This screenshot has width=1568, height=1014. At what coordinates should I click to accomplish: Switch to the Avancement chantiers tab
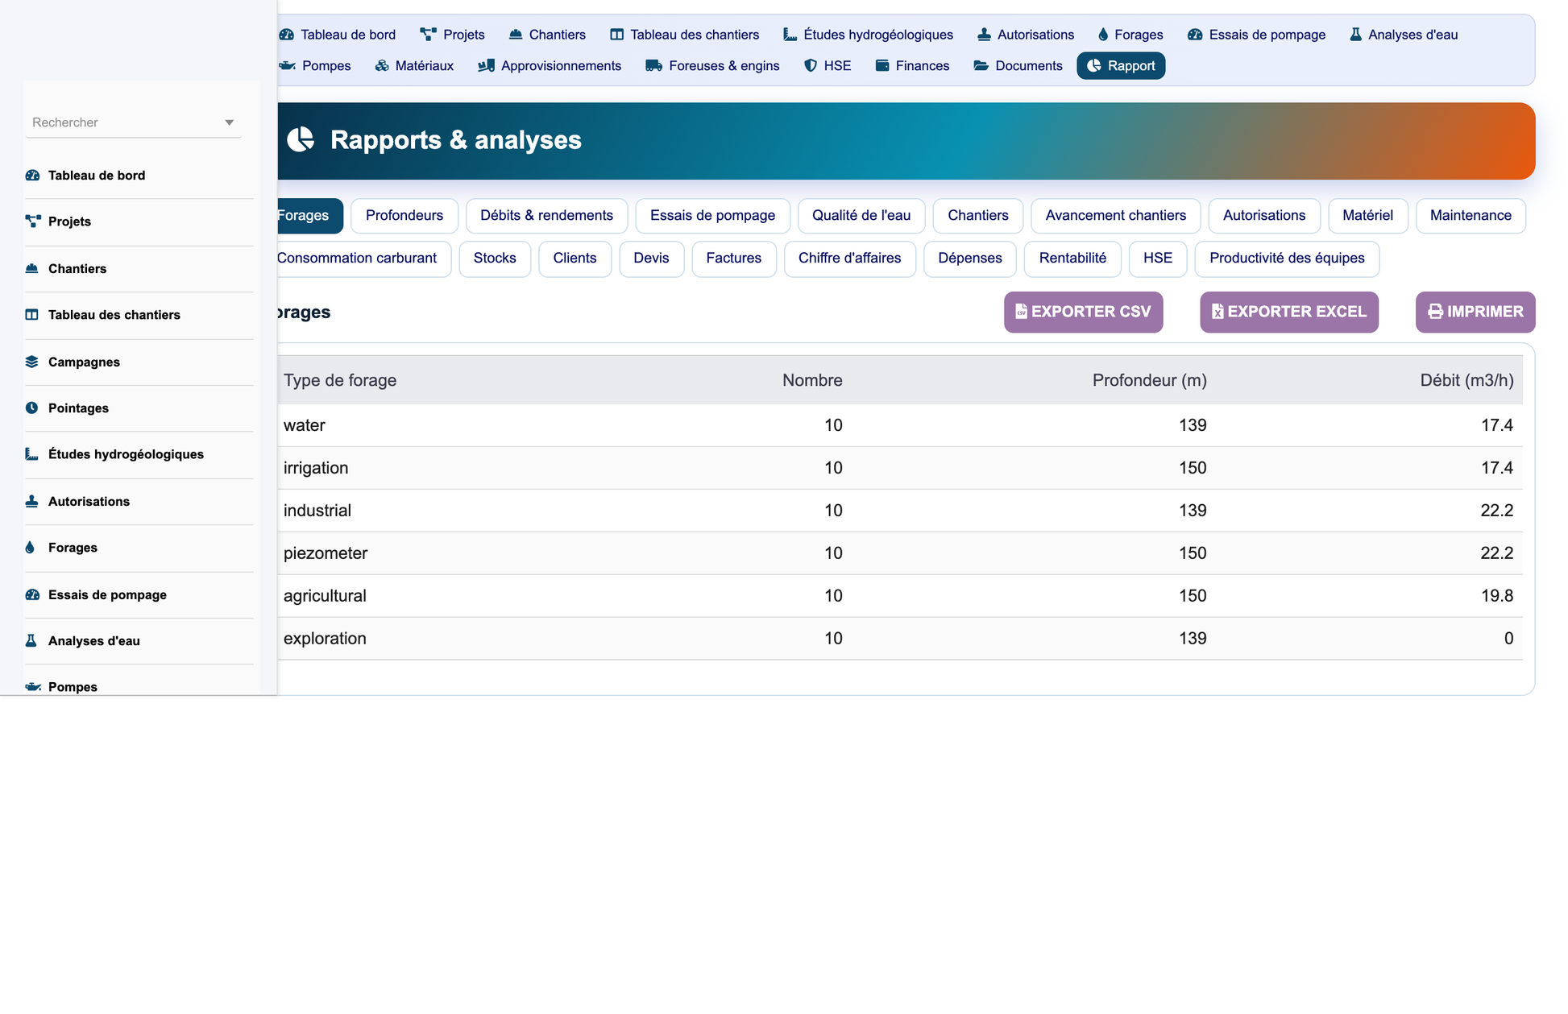(x=1116, y=216)
